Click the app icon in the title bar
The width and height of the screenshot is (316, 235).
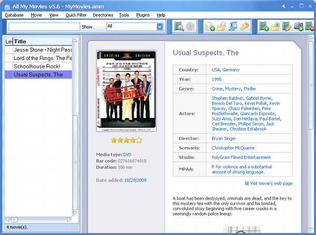7,7
